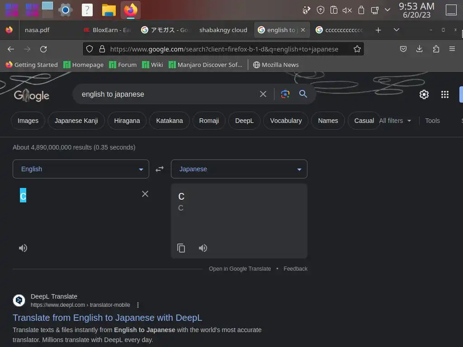Image resolution: width=463 pixels, height=347 pixels.
Task: Select the Images filter chip
Action: (28, 121)
